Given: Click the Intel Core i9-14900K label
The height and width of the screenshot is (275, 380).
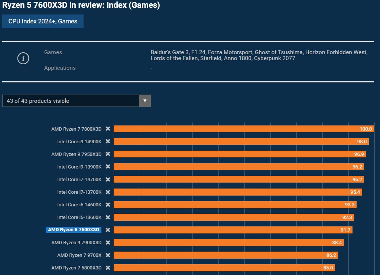Looking at the screenshot, I should pyautogui.click(x=79, y=142).
